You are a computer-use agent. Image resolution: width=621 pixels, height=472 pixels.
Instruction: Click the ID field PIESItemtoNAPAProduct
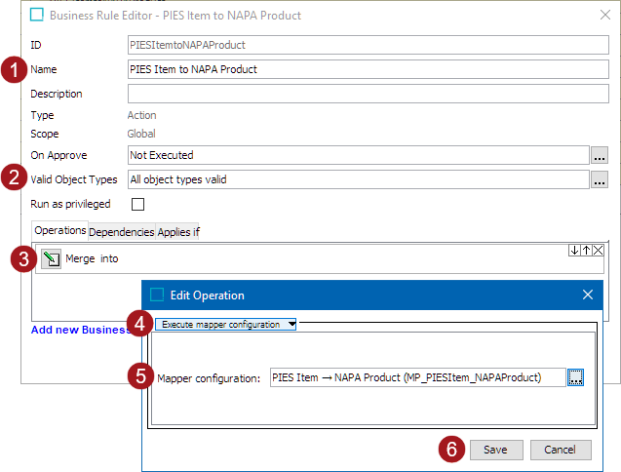pos(368,45)
